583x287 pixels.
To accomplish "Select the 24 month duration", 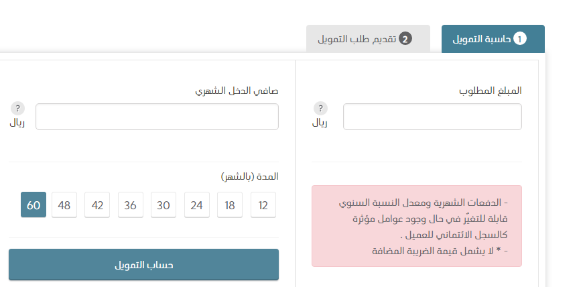I will pos(197,205).
